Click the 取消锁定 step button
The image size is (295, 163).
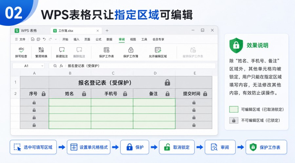[177, 147]
